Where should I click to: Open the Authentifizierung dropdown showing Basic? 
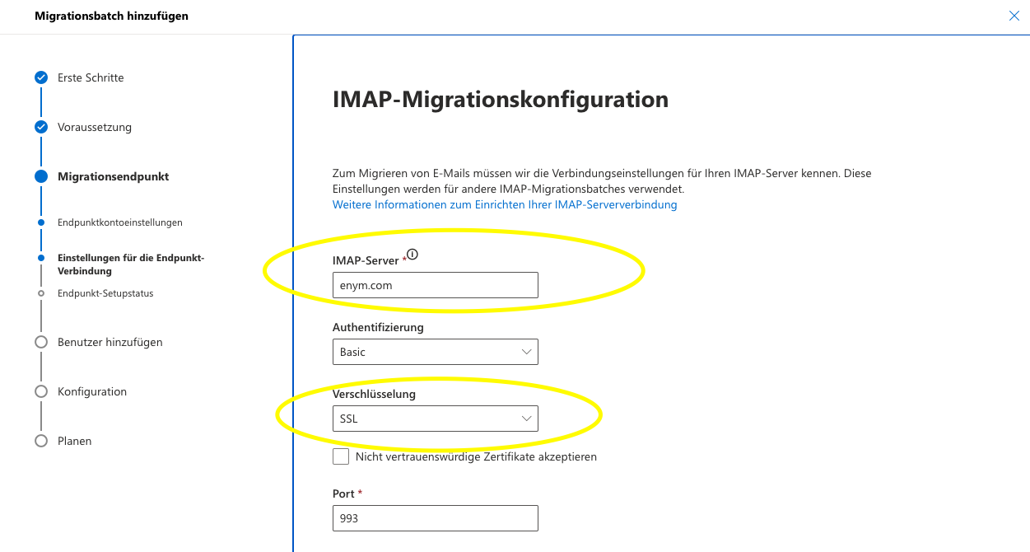pyautogui.click(x=435, y=352)
